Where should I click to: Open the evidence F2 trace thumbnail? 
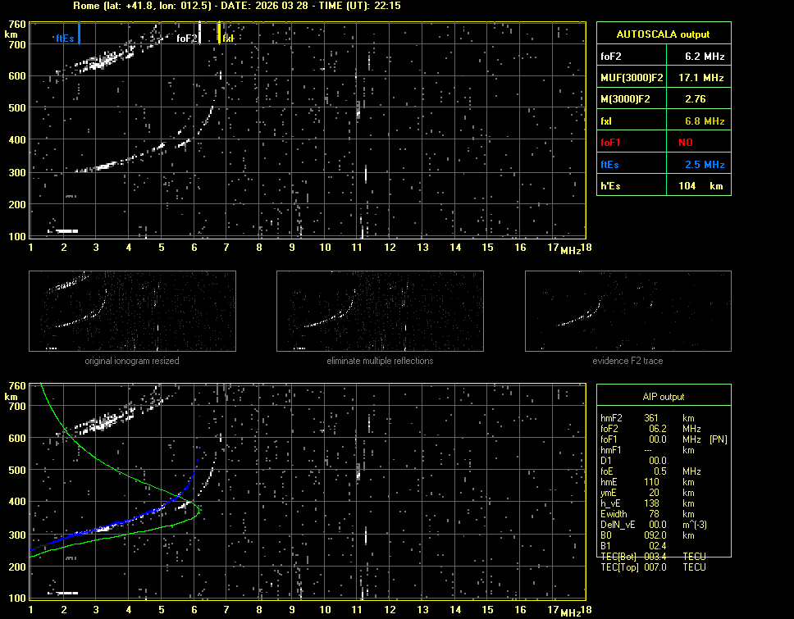coord(628,311)
